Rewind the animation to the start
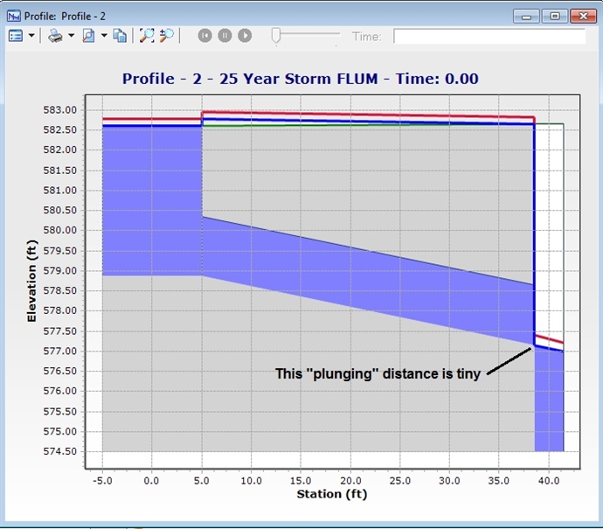Viewport: 603px width, 529px height. pos(204,36)
